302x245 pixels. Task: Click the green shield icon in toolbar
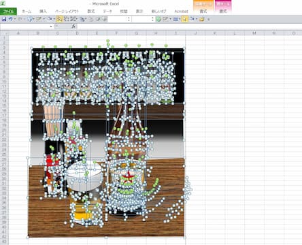click(158, 19)
